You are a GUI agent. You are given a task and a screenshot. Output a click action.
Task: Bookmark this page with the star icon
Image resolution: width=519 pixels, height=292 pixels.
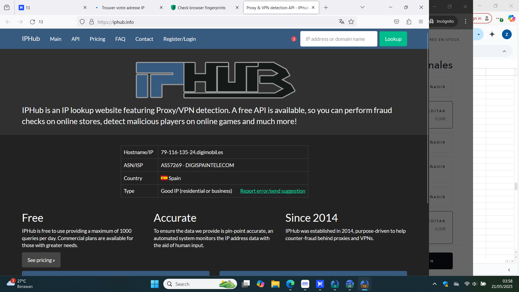tap(351, 22)
